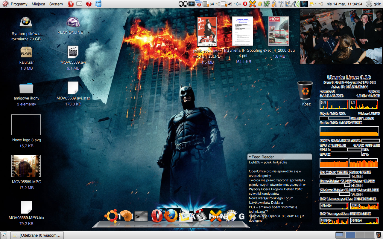Image resolution: width=383 pixels, height=239 pixels.
Task: Select the Nowe logo 3.svg thumbnail
Action: (26, 125)
